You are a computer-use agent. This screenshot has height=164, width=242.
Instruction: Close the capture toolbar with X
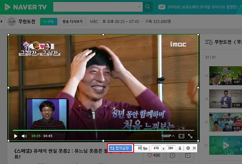pos(194,148)
